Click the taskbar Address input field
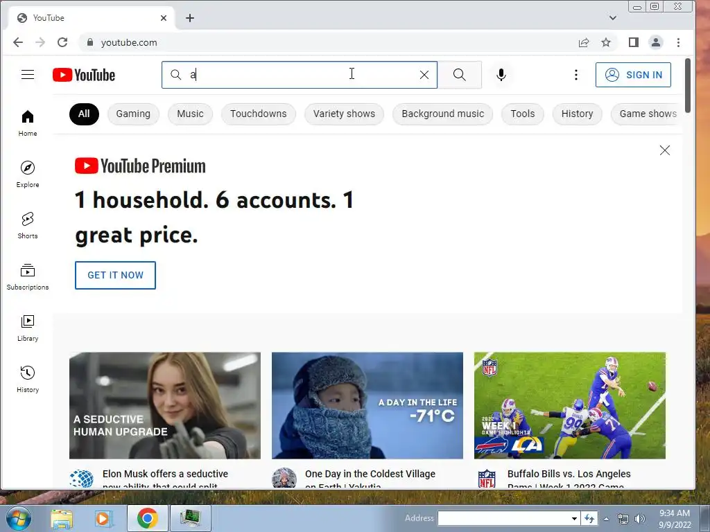The width and height of the screenshot is (710, 532). pos(503,518)
